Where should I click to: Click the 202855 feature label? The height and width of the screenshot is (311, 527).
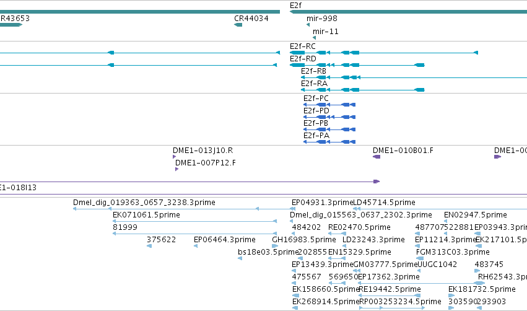coord(313,253)
